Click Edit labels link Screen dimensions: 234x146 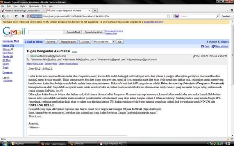point(8,80)
